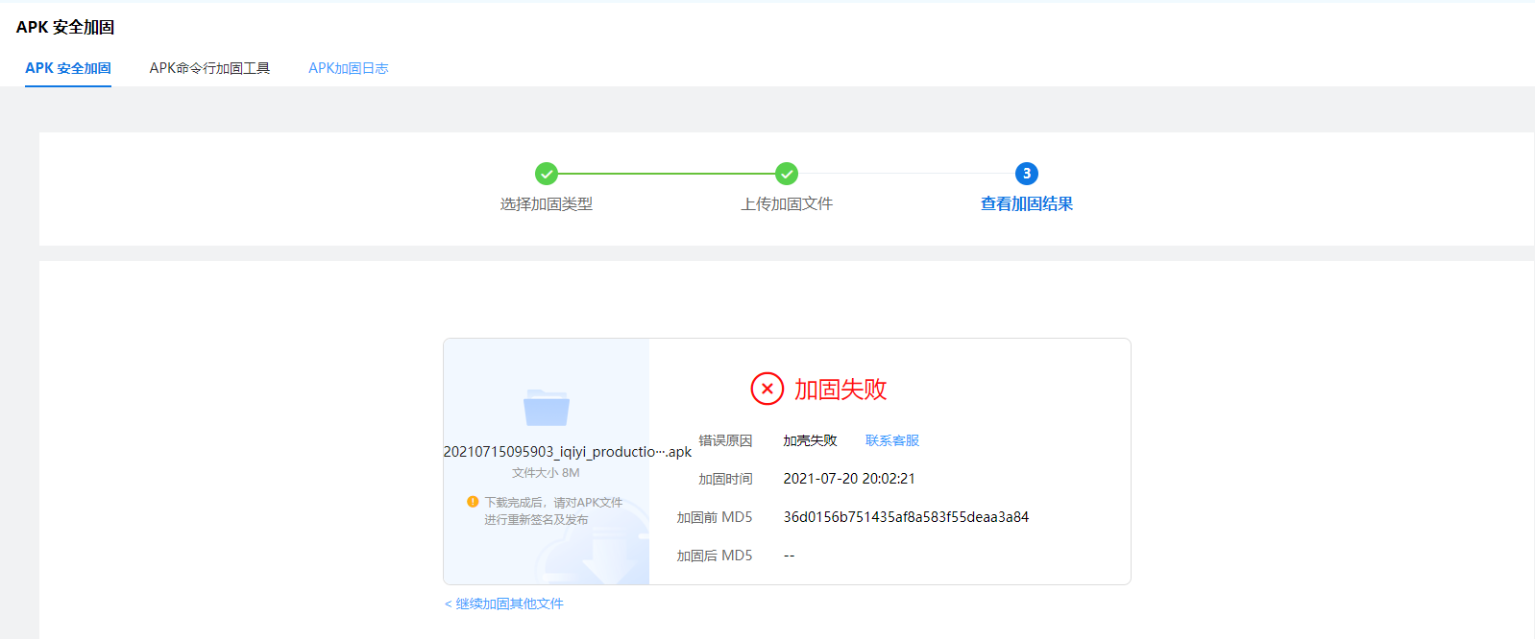The height and width of the screenshot is (639, 1535).
Task: Click 继续加固其他文件 to harden another file
Action: [x=504, y=603]
